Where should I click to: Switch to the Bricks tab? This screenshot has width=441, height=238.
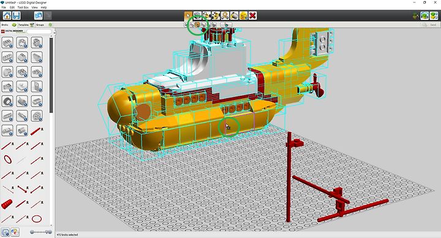(9, 24)
